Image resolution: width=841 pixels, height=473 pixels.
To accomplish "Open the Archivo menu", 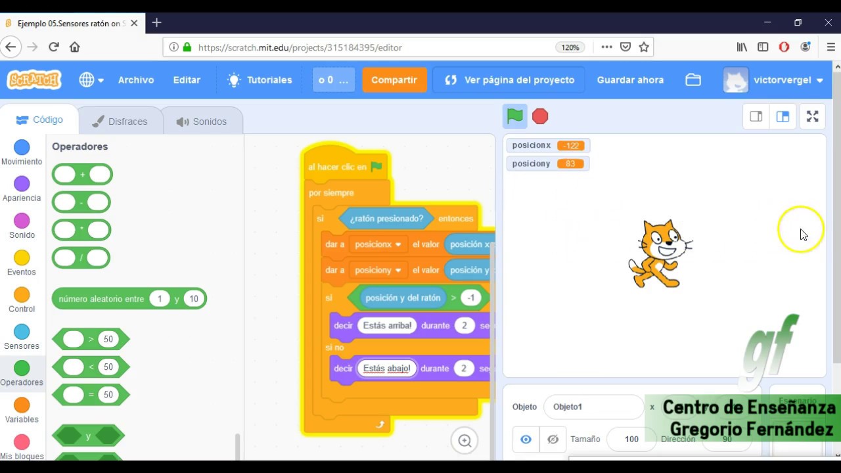I will tap(136, 79).
